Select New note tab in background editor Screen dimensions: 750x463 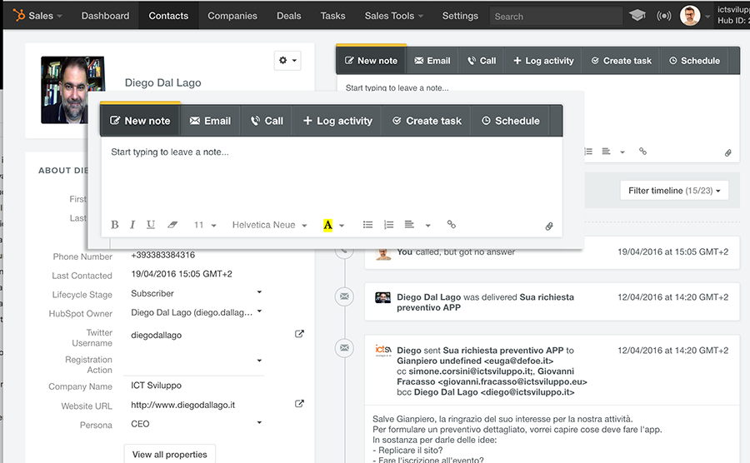[371, 61]
